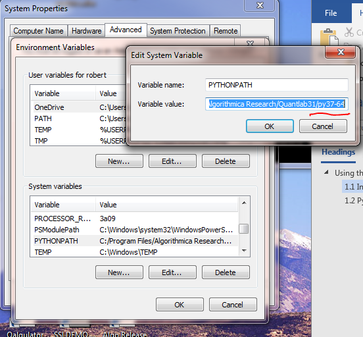
Task: Click scroll down arrow in System variables list
Action: point(244,250)
